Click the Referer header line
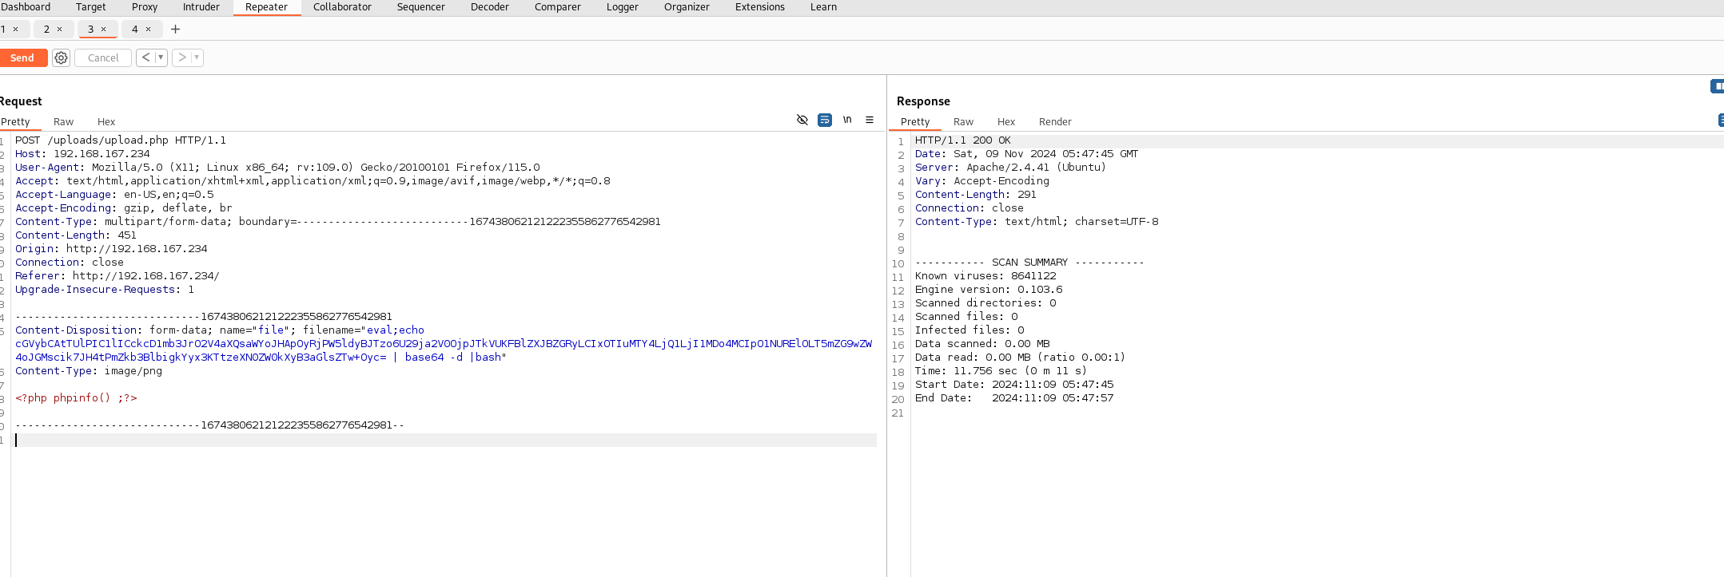Viewport: 1724px width, 577px height. 117,276
